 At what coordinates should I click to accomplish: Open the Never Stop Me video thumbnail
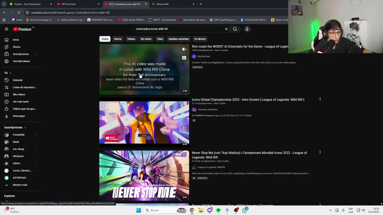(144, 176)
